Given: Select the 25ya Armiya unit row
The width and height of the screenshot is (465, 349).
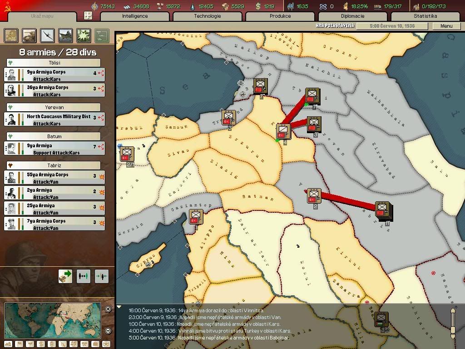Looking at the screenshot, I should pyautogui.click(x=54, y=208).
